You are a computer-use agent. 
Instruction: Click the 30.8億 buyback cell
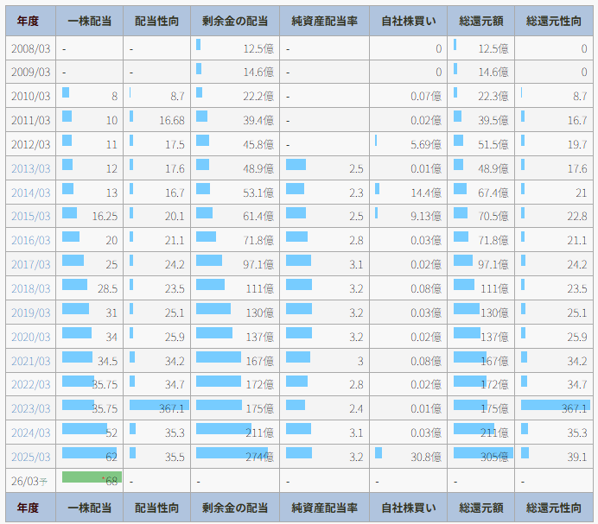423,457
